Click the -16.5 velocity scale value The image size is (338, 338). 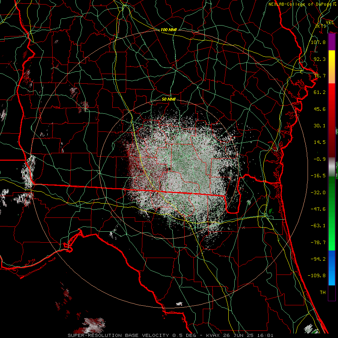318,176
